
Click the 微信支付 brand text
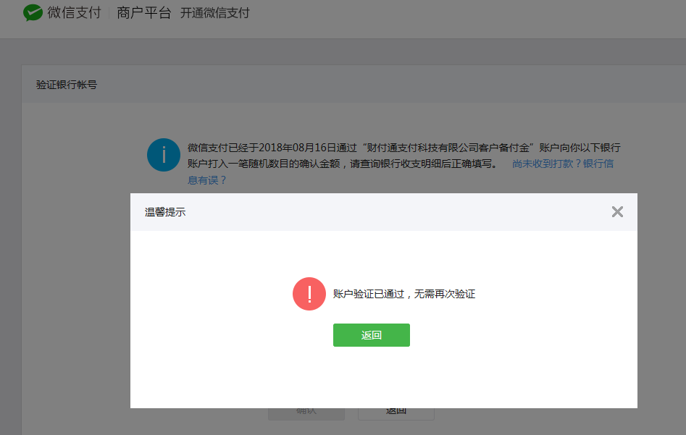pos(75,13)
